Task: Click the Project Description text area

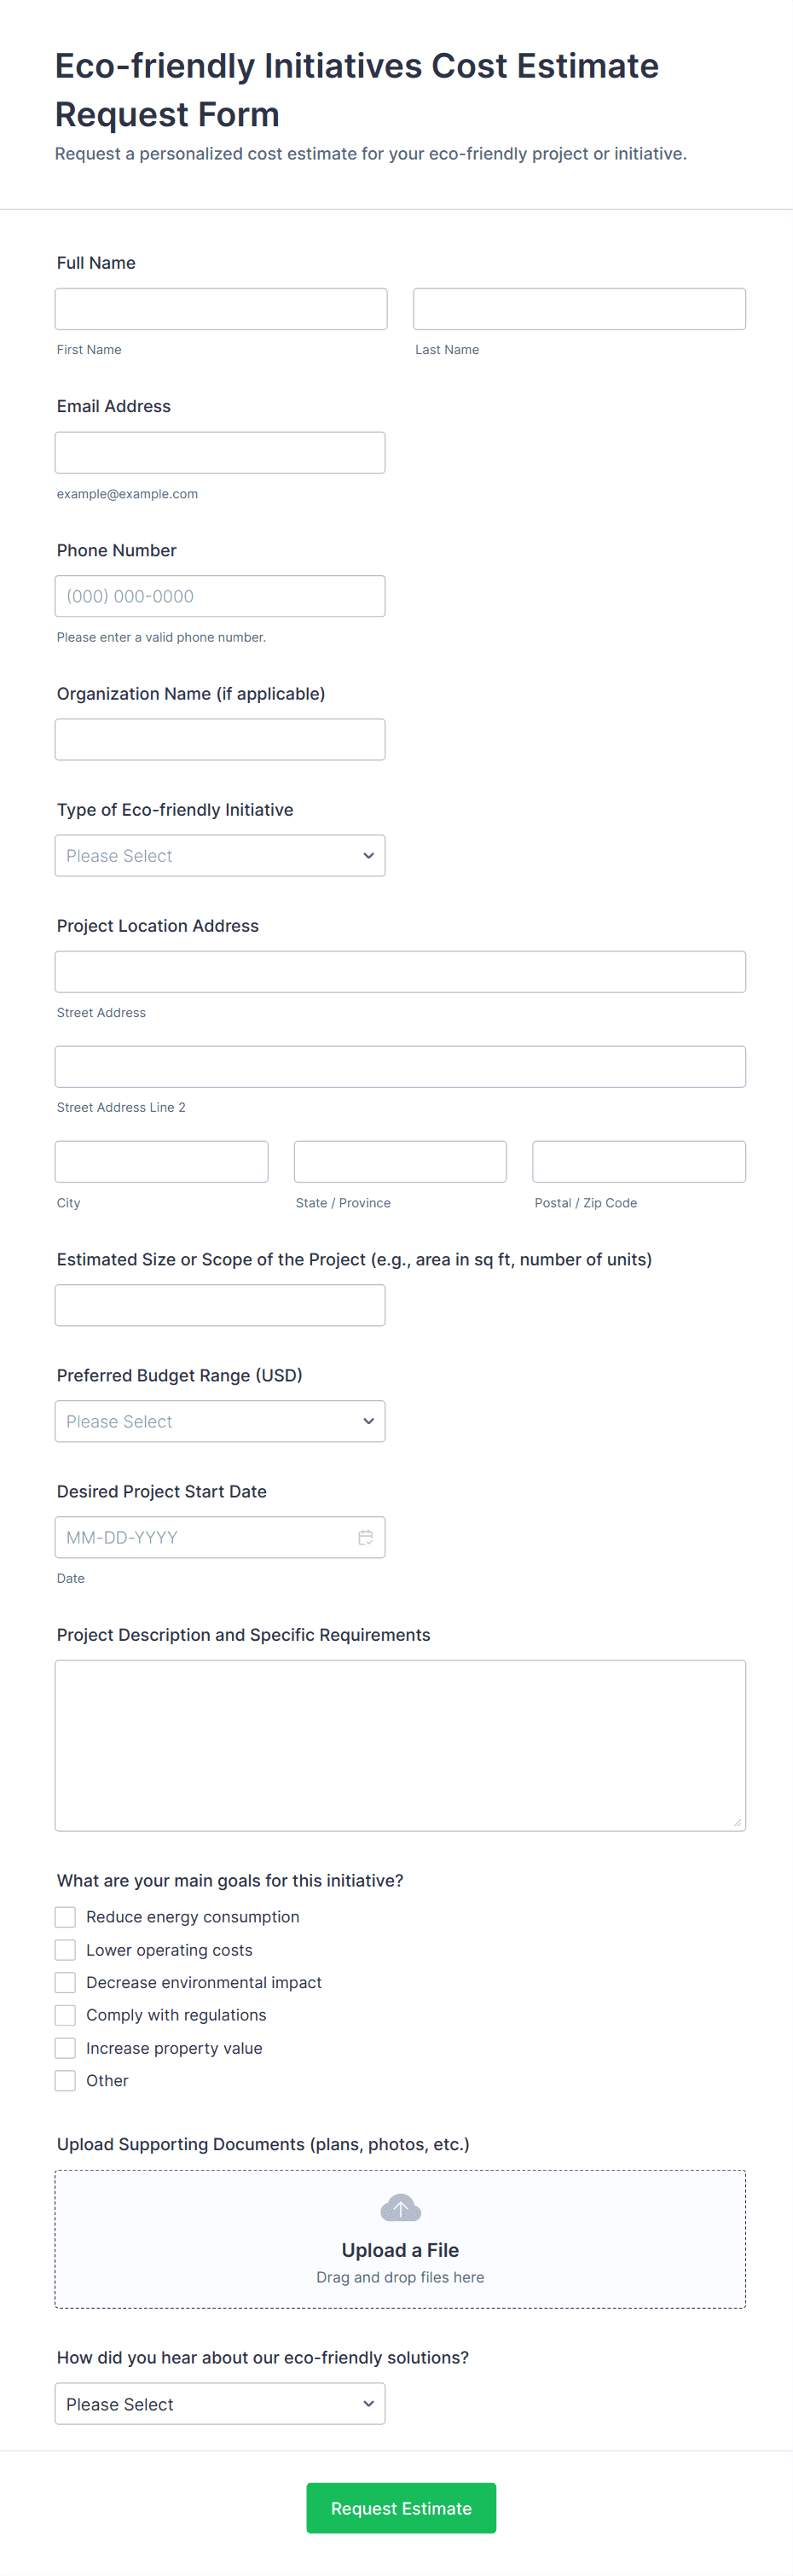Action: pyautogui.click(x=400, y=1745)
